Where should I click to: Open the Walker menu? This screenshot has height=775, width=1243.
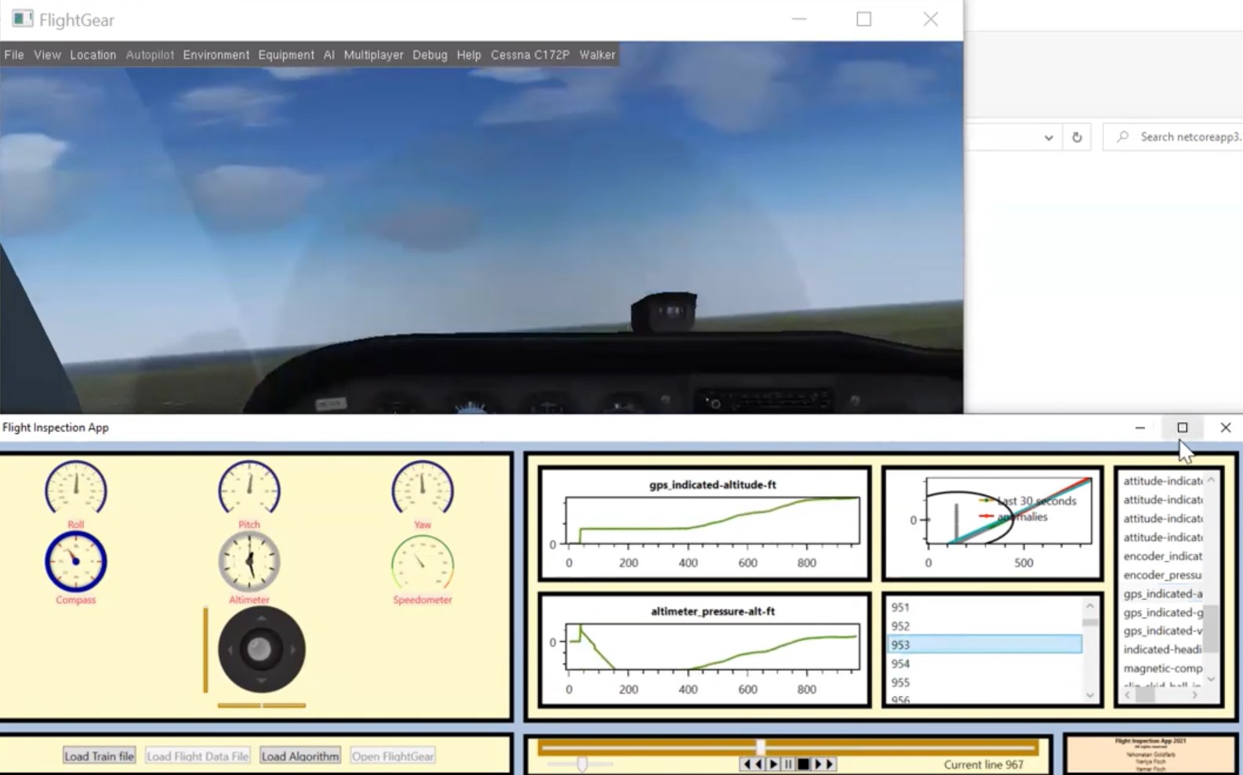click(597, 55)
